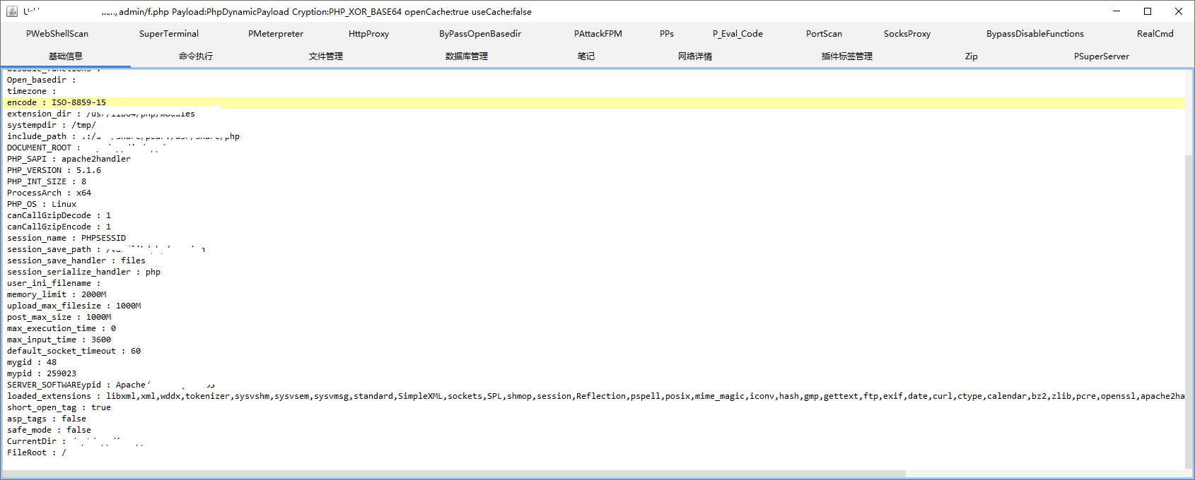Open the 文件管理 tab
The height and width of the screenshot is (480, 1195).
[x=326, y=56]
